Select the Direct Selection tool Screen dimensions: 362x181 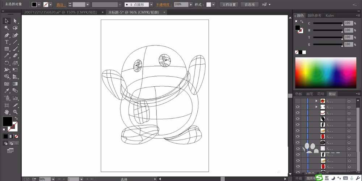pyautogui.click(x=15, y=21)
